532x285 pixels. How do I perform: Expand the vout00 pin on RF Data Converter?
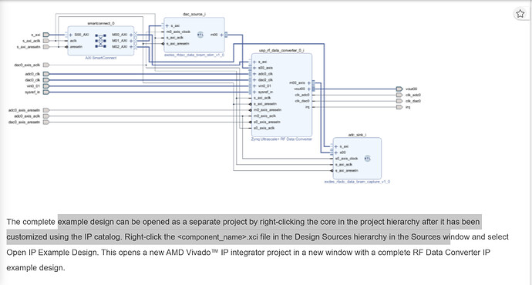(309, 89)
